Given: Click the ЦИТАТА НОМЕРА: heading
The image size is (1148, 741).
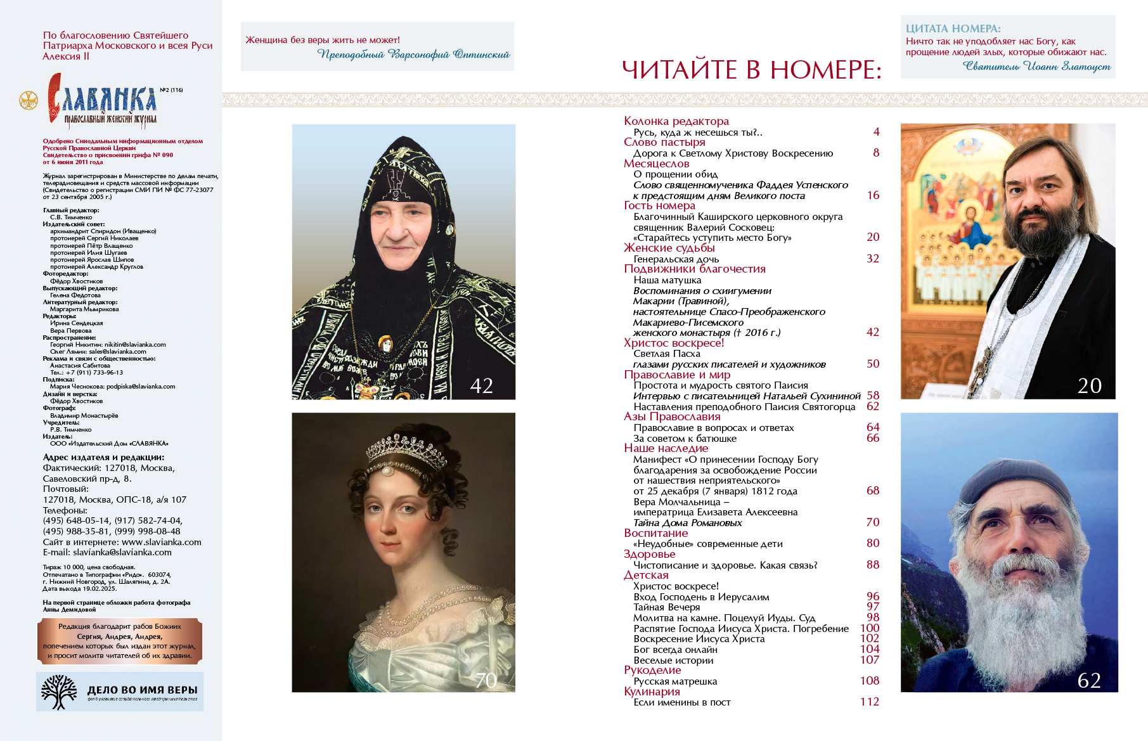Looking at the screenshot, I should coord(953,29).
